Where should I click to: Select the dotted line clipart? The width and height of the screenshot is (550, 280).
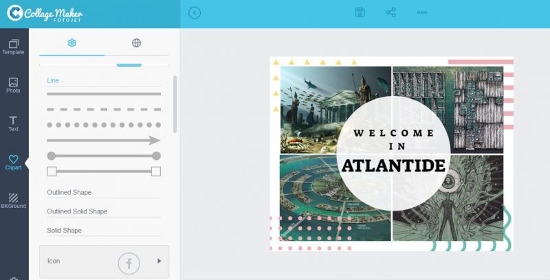104,125
